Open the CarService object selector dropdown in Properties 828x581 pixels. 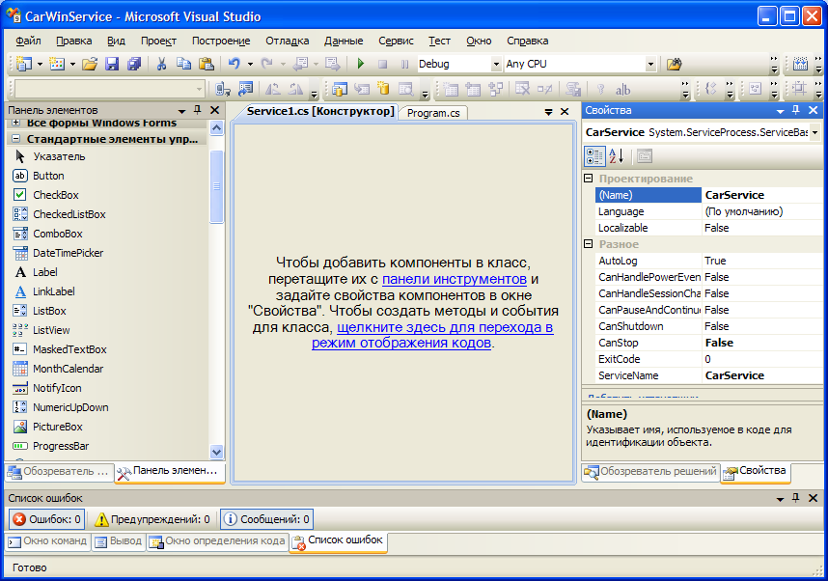click(814, 132)
